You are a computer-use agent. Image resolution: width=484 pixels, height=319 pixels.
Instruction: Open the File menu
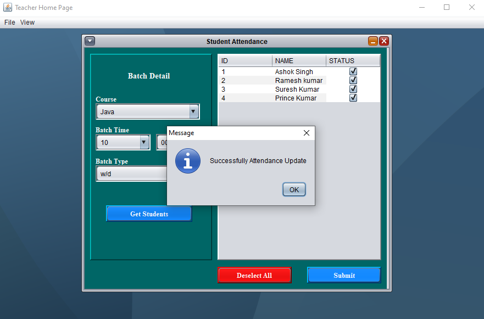coord(9,22)
